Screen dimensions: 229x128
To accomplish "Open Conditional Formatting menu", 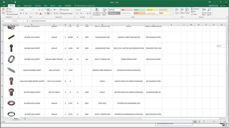I will point(97,12).
